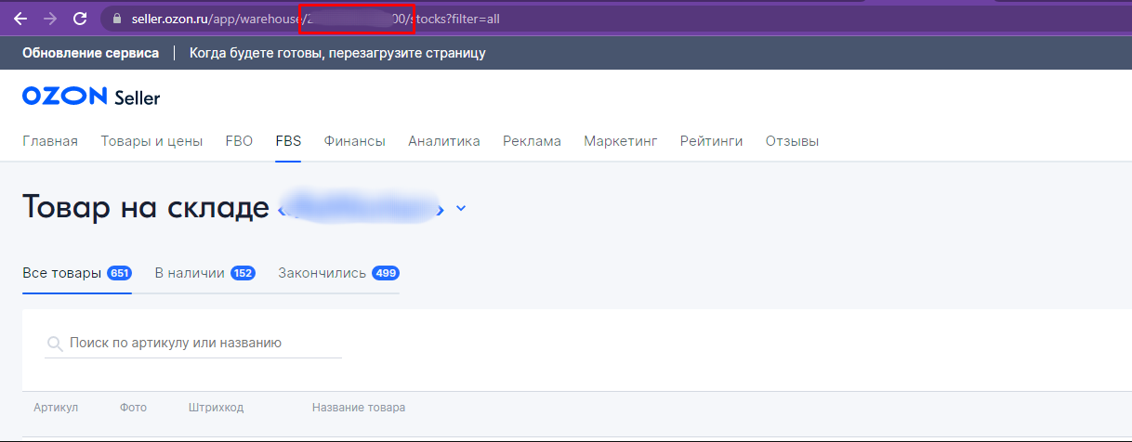1132x442 pixels.
Task: Switch to Все товары tab
Action: click(x=77, y=273)
